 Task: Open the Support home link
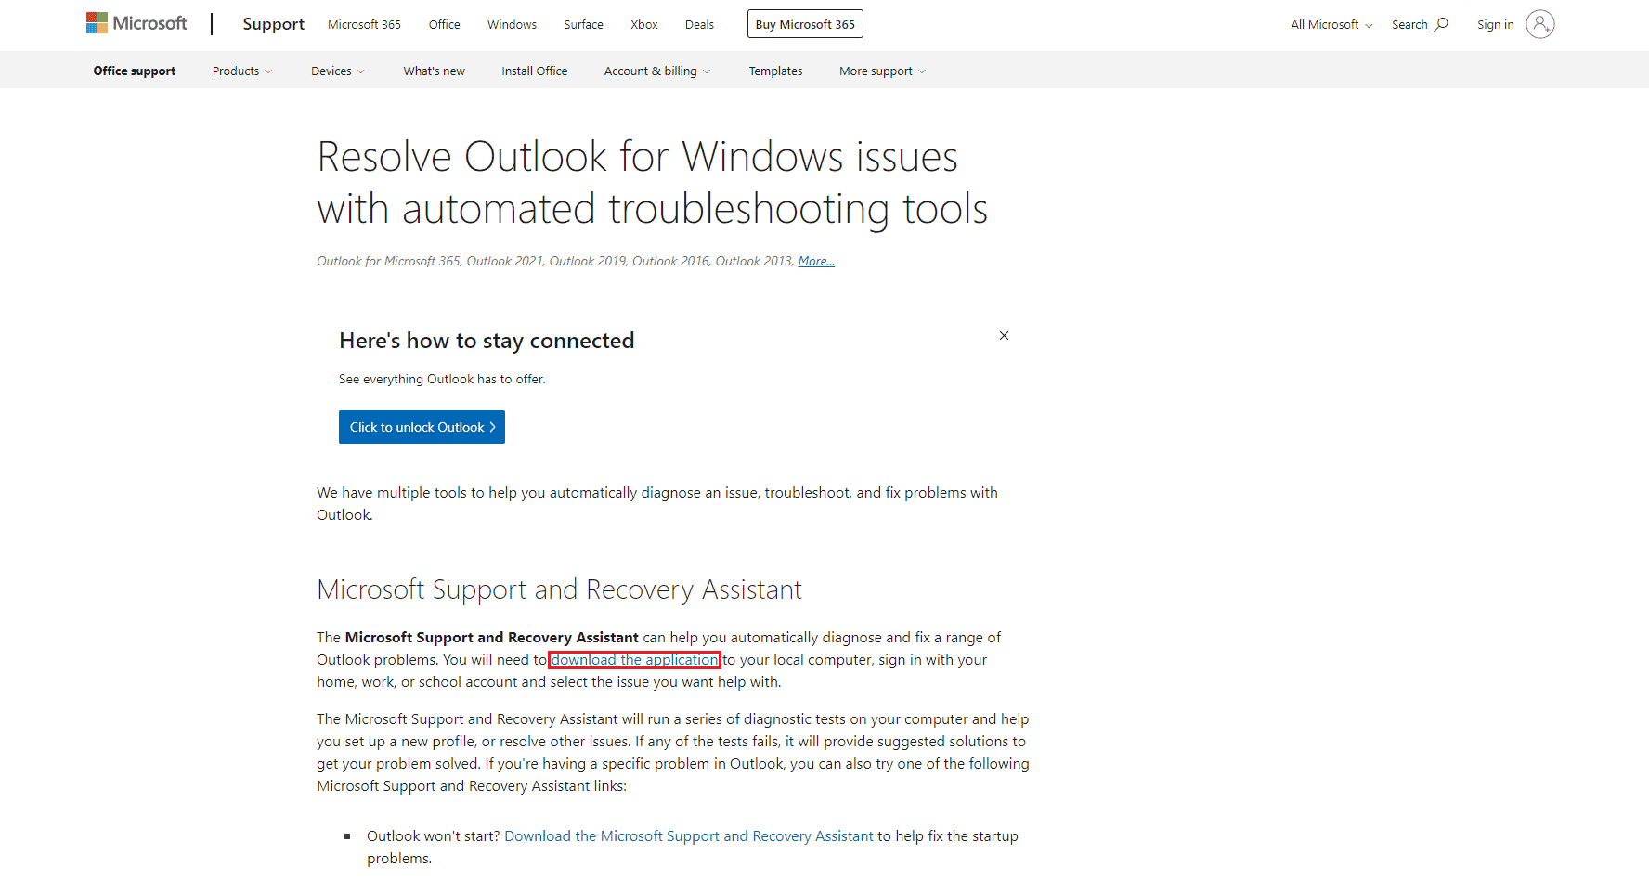tap(273, 24)
